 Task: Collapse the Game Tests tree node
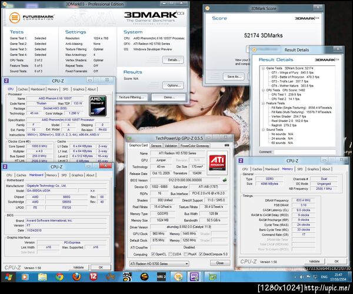(263, 68)
